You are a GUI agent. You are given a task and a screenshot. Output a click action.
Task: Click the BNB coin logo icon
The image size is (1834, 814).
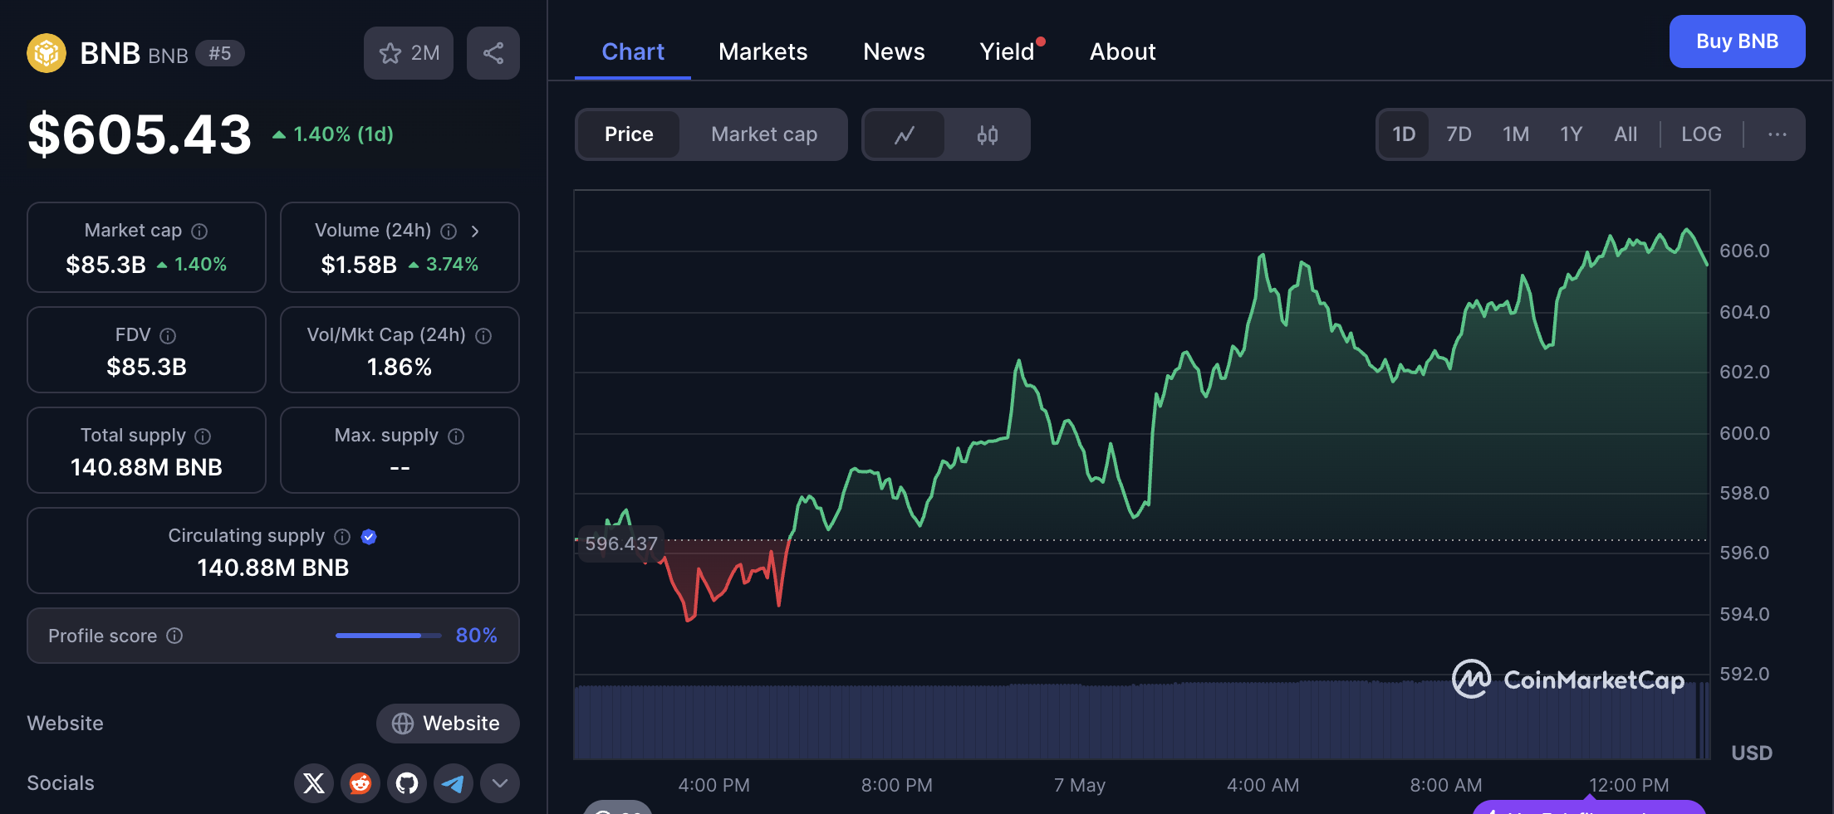tap(47, 53)
